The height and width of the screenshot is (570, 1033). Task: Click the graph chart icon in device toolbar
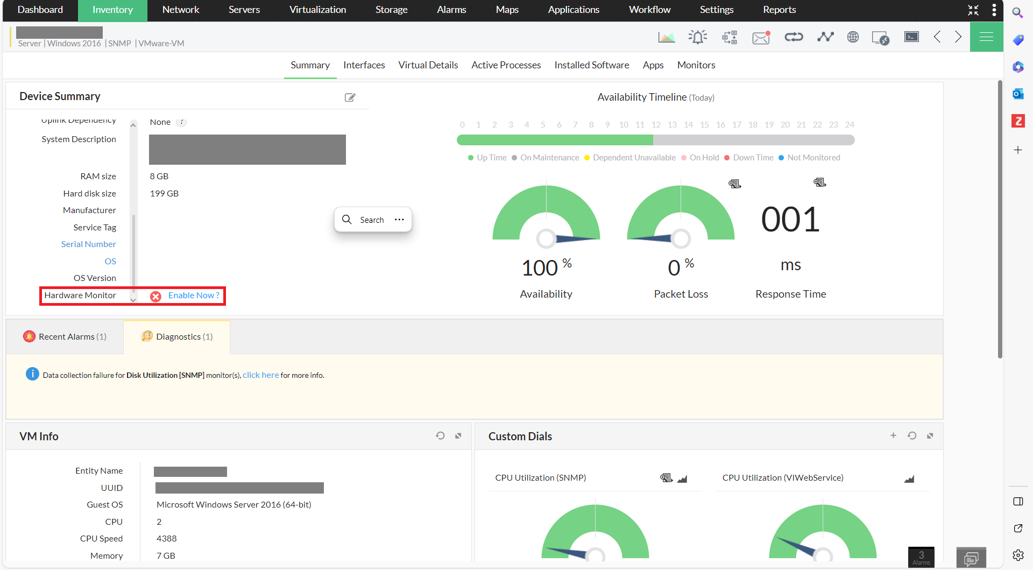[x=666, y=37]
